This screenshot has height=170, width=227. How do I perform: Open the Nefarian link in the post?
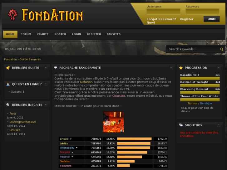(86, 82)
